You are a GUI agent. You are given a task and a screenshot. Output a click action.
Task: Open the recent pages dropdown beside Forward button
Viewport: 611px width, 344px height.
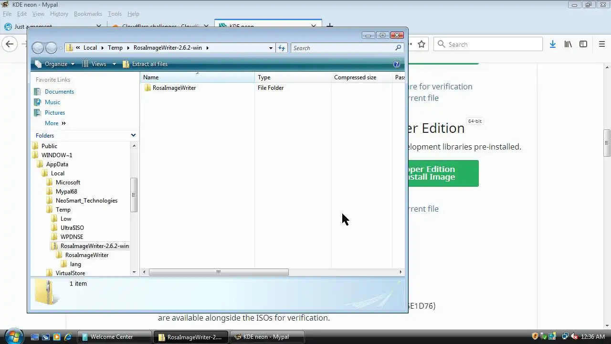[60, 48]
